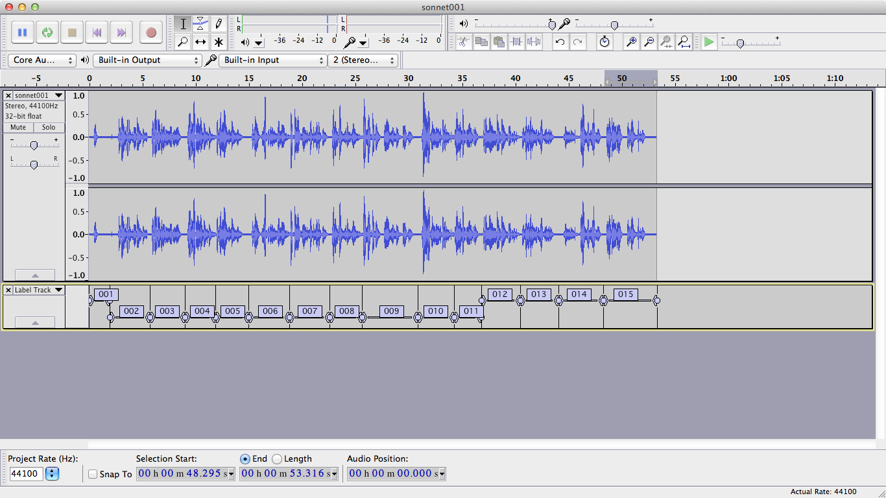Skip to End of the project

tap(121, 32)
